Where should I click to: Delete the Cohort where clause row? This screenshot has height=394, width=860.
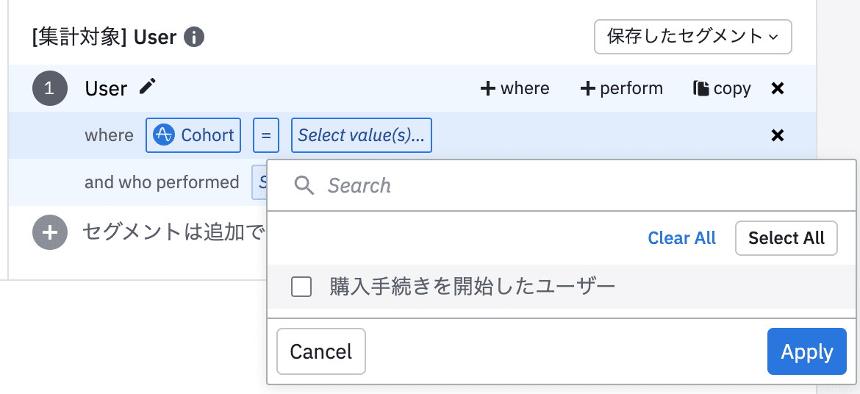pos(777,135)
